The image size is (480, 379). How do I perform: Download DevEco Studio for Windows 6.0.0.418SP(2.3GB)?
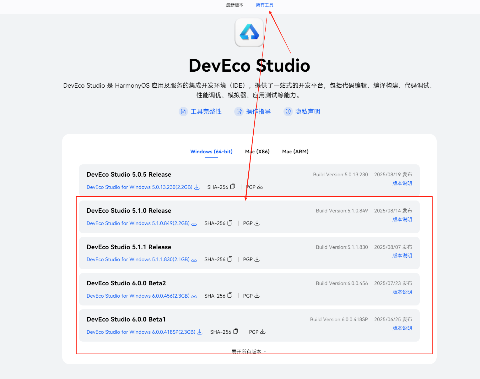141,332
